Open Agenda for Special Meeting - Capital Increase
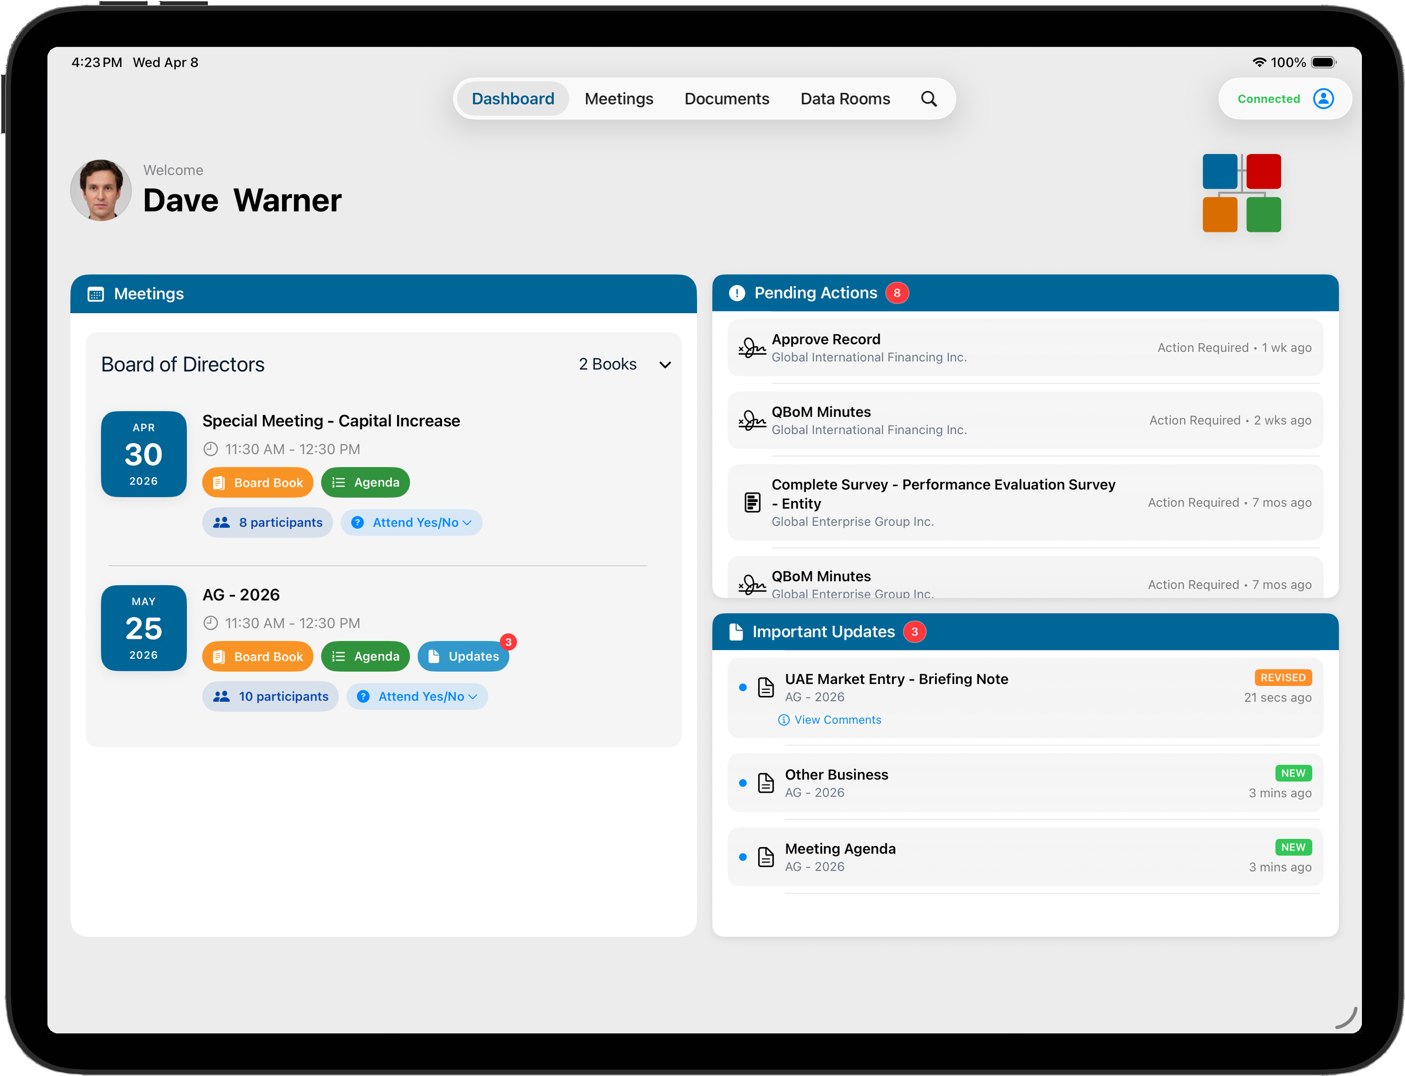The image size is (1405, 1076). pos(365,482)
